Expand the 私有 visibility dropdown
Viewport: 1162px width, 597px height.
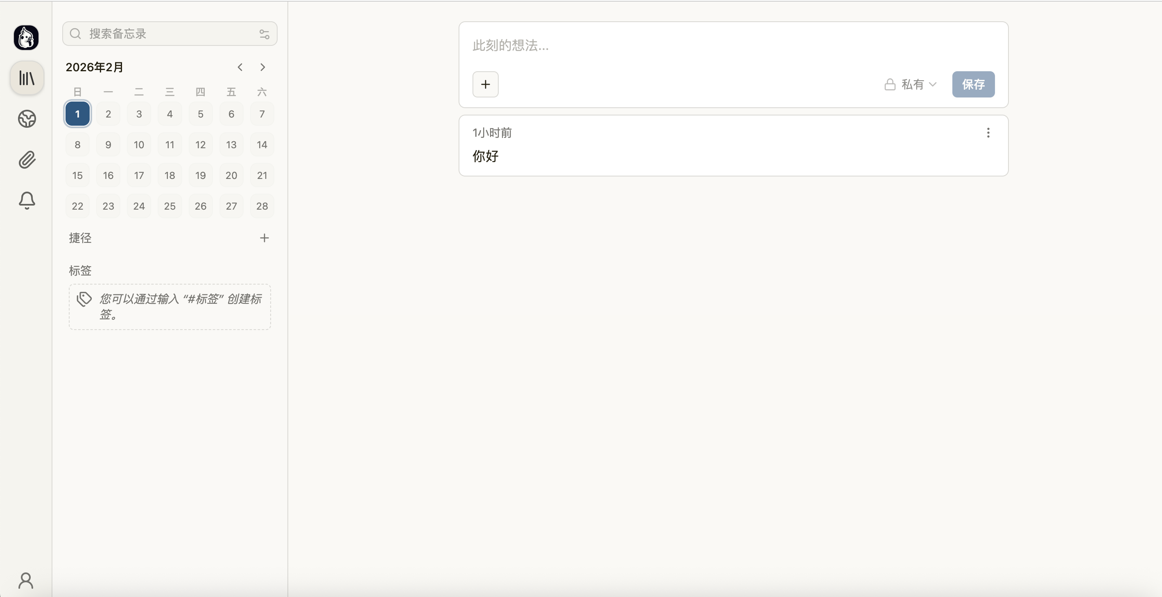pos(911,84)
